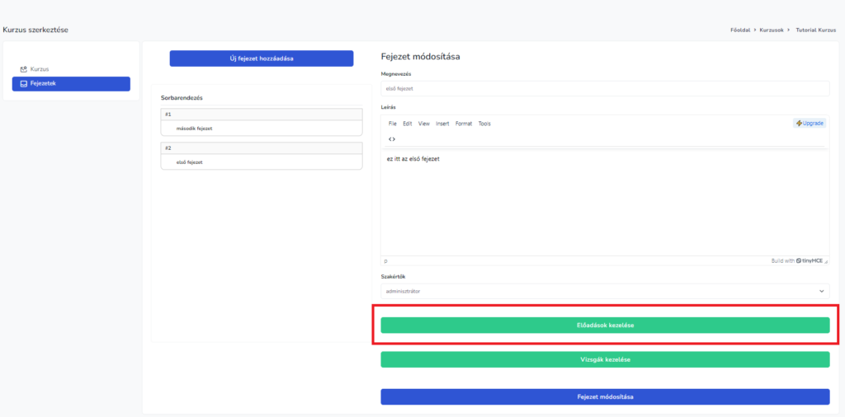This screenshot has height=417, width=845.
Task: Click the Vizsgák kezelése button
Action: 605,359
